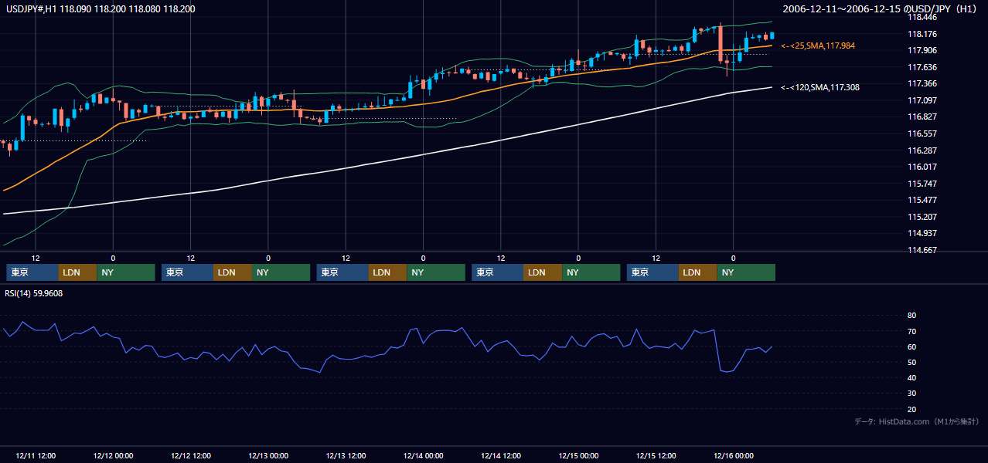Click the RSI 70 level label

pos(911,331)
